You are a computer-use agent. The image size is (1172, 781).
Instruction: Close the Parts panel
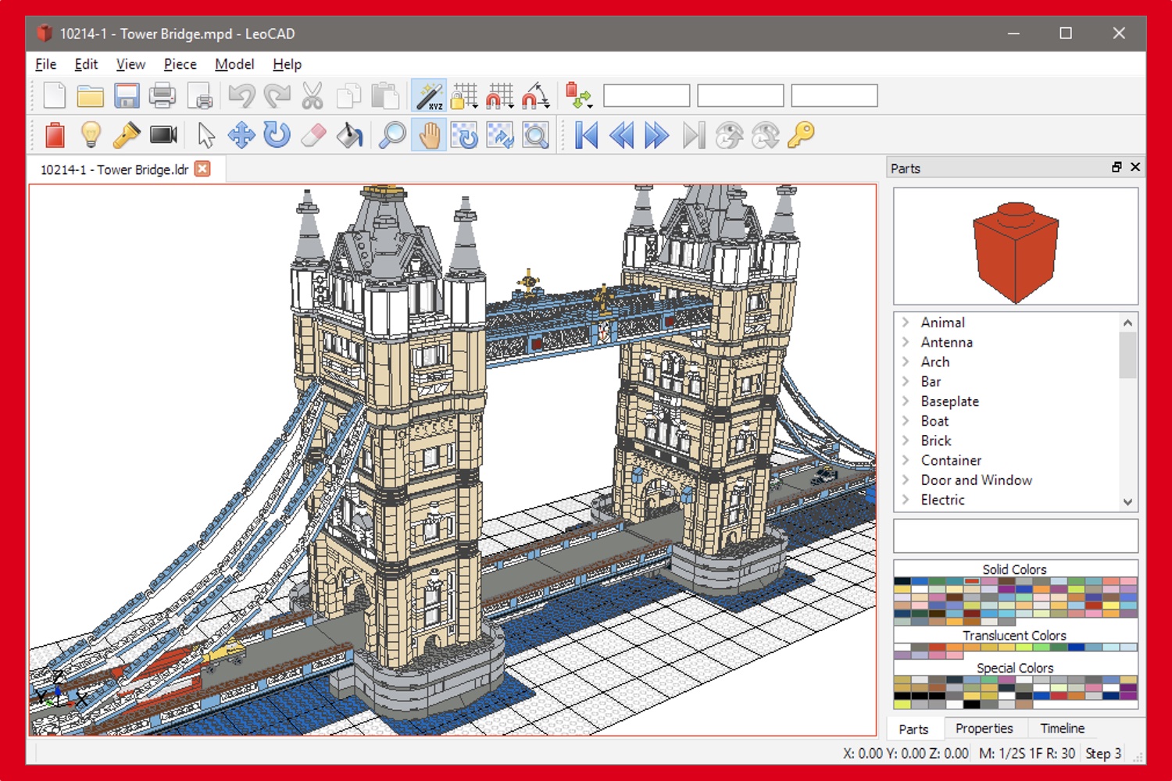1135,167
